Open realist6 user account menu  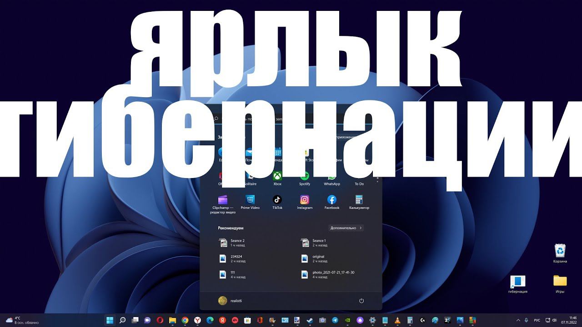[230, 301]
